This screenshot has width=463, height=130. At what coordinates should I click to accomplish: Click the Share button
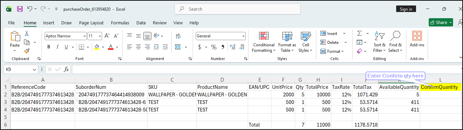(x=441, y=22)
